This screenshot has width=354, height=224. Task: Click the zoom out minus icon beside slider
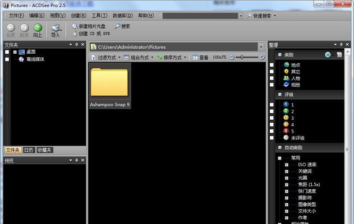point(232,57)
